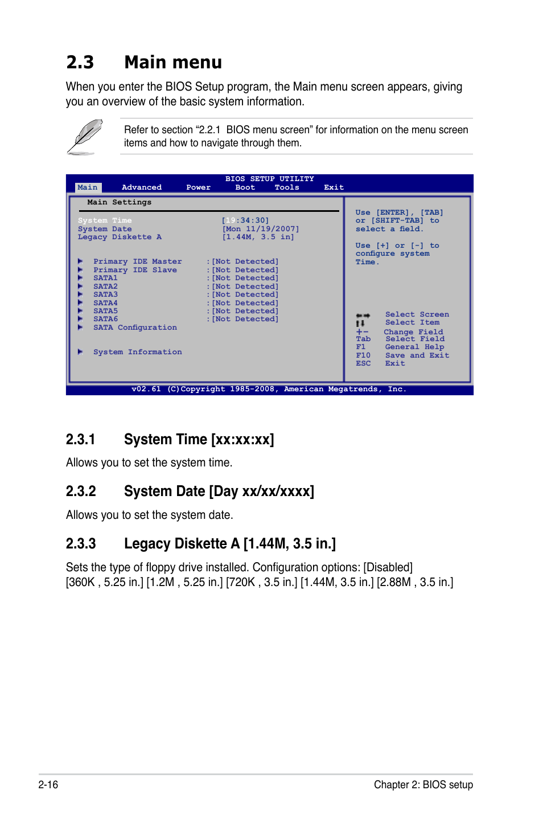Viewport: 543px width, 819px height.
Task: Select the System Time item
Action: point(105,220)
